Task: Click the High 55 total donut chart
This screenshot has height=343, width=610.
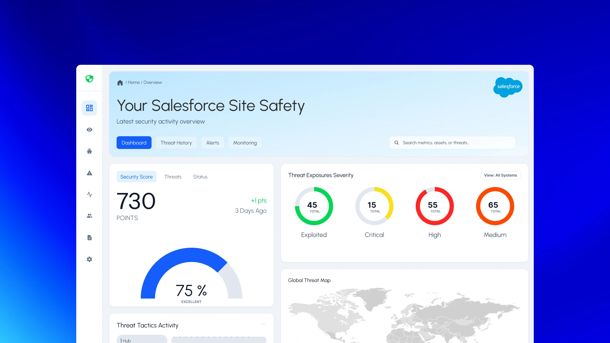Action: [x=435, y=206]
